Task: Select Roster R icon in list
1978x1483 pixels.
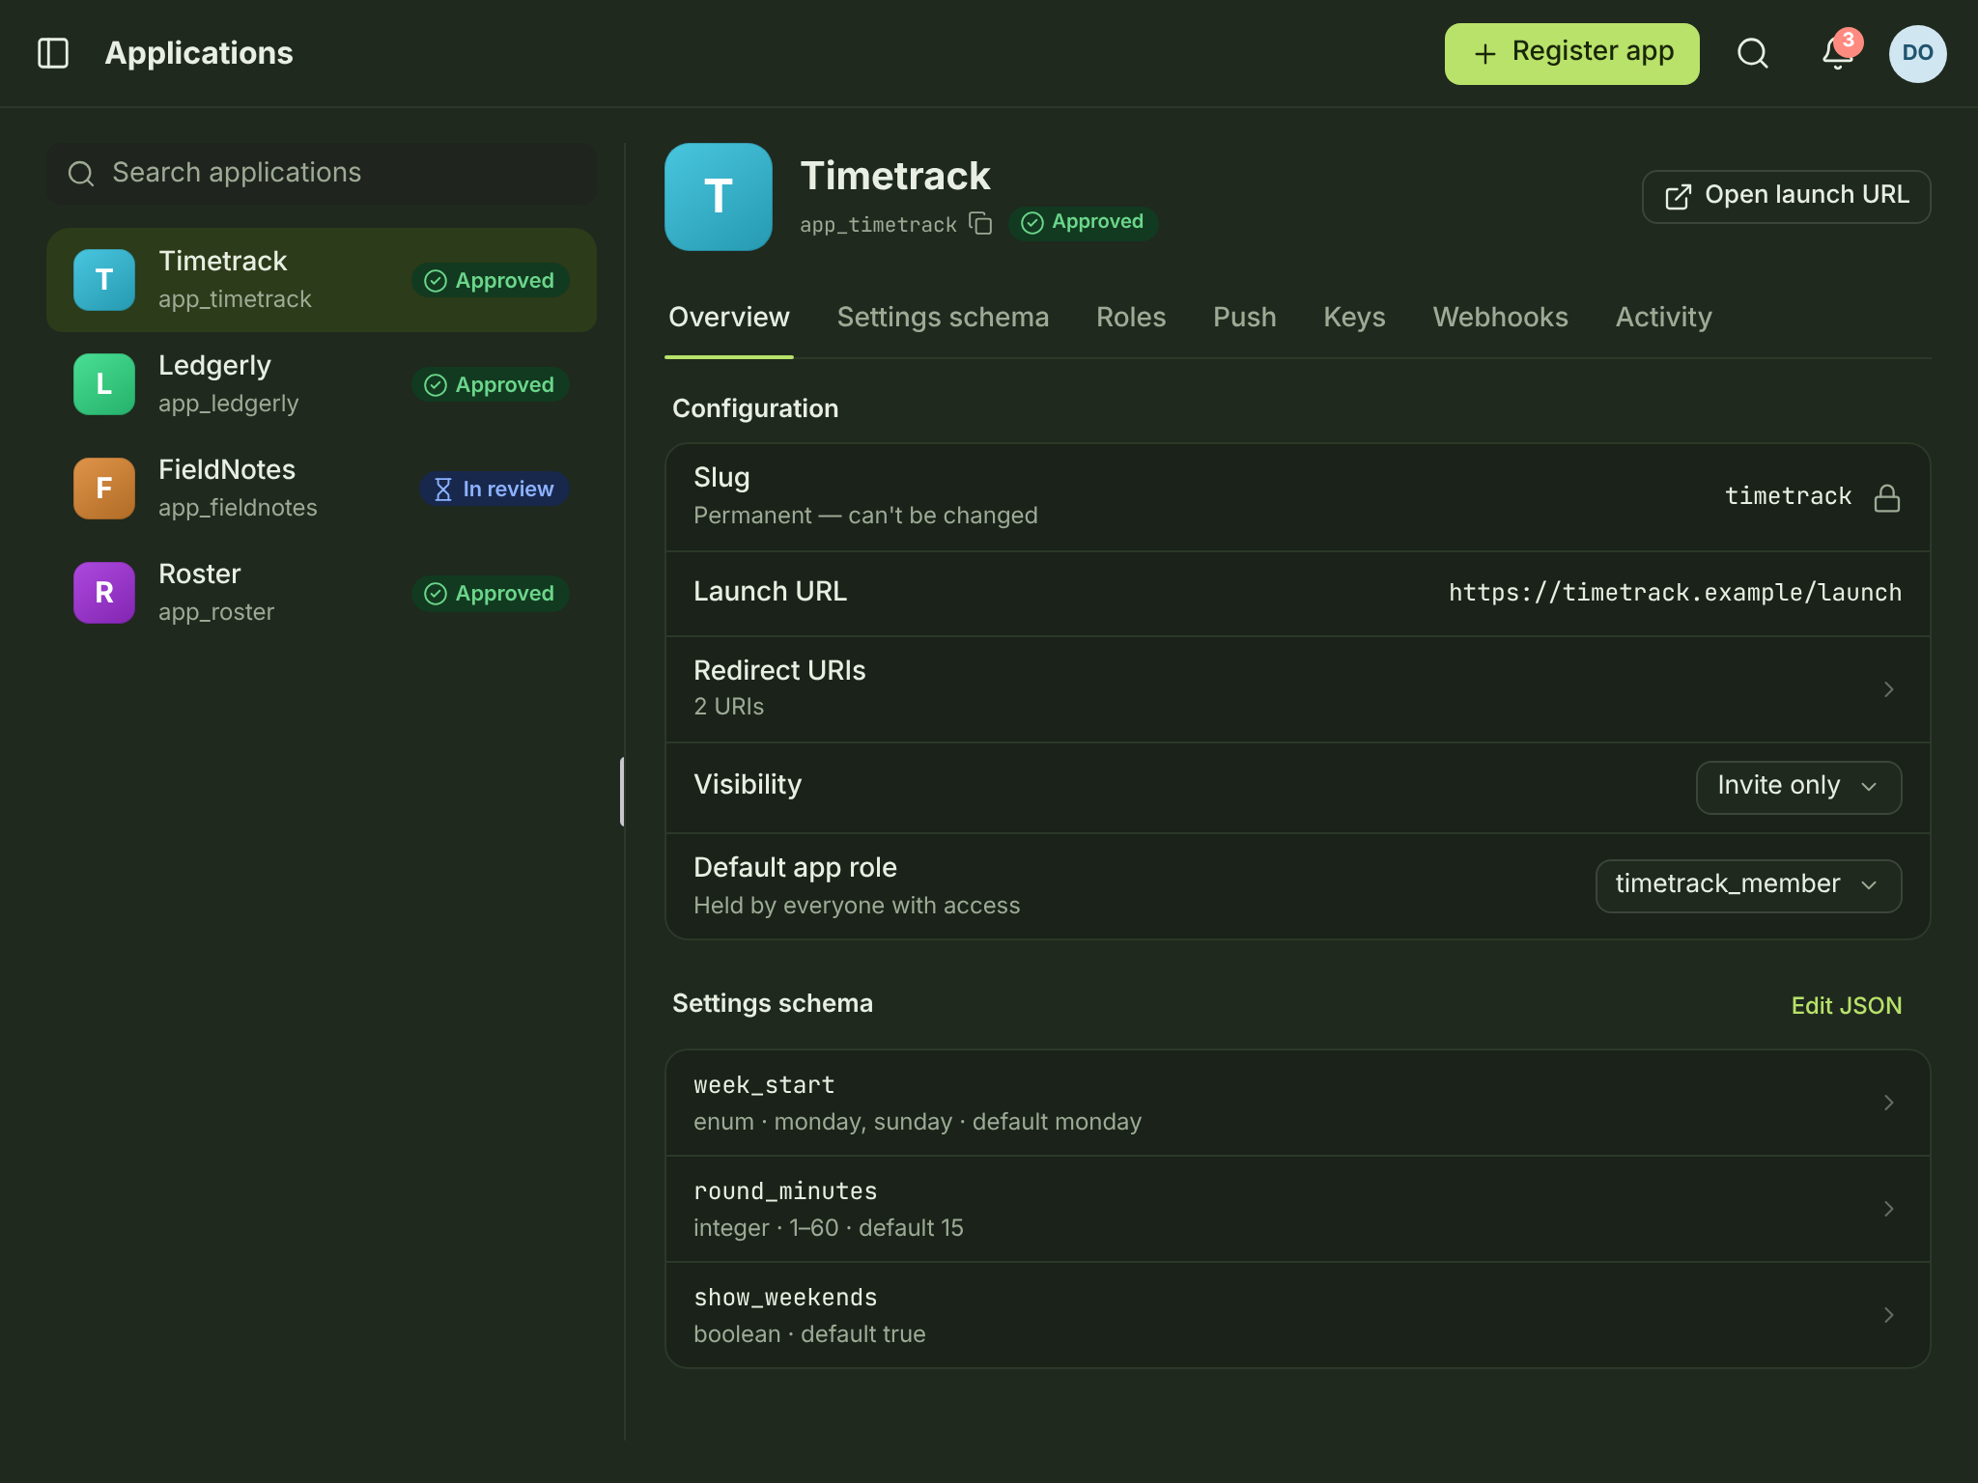Action: click(x=104, y=593)
